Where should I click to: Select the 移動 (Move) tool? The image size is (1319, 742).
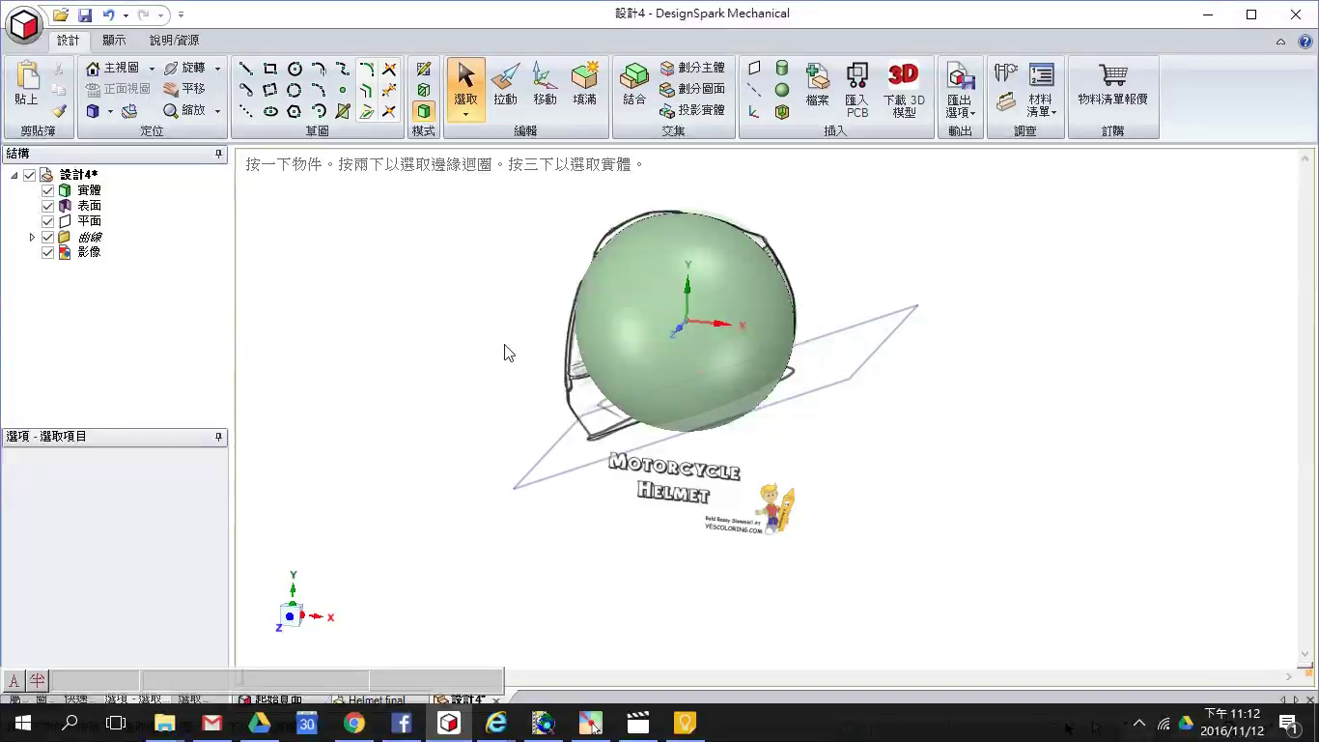click(x=545, y=84)
